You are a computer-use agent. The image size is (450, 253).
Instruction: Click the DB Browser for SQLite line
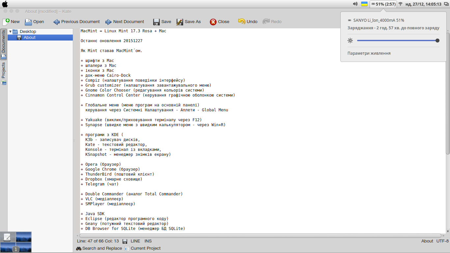pos(133,229)
